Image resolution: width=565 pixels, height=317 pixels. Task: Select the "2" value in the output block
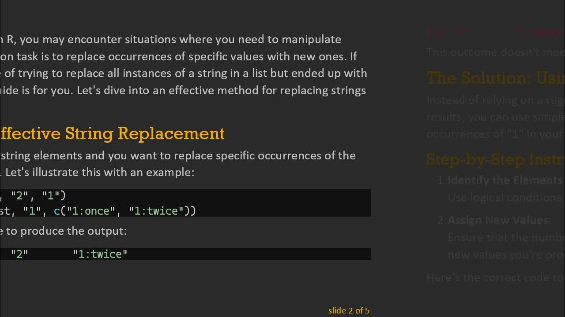[19, 254]
